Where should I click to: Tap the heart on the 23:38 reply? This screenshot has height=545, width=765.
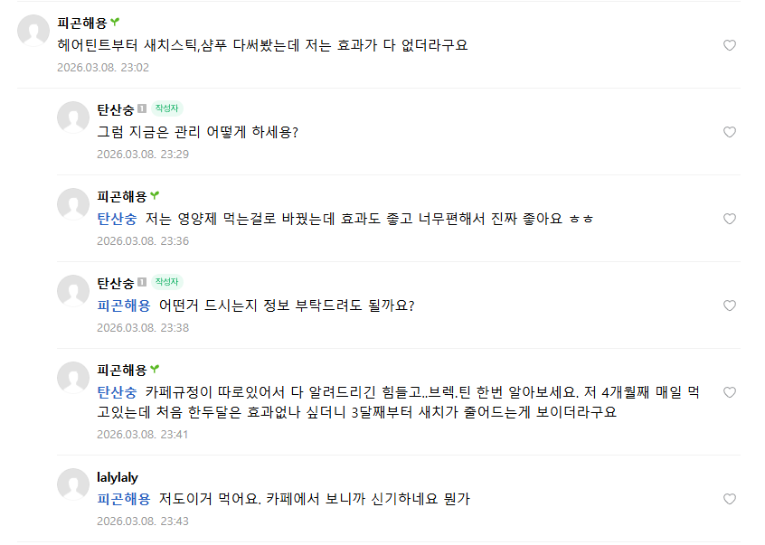coord(730,305)
